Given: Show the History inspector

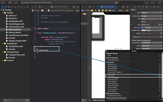Looking at the screenshot, I should pyautogui.click(x=139, y=7).
